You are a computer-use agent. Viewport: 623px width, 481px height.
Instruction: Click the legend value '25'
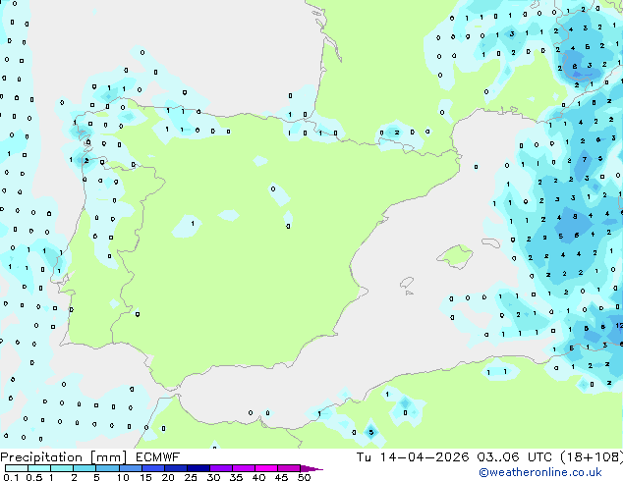click(191, 477)
